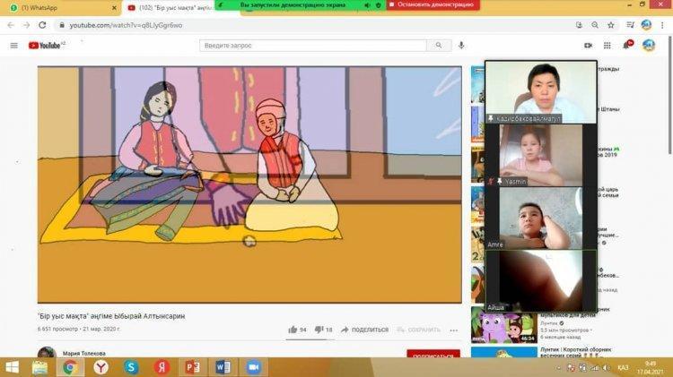Click the magnifier search button
673x377 pixels.
point(439,45)
